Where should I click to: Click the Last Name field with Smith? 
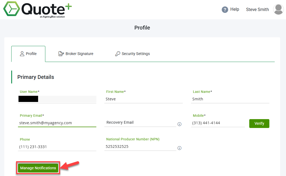coord(230,99)
